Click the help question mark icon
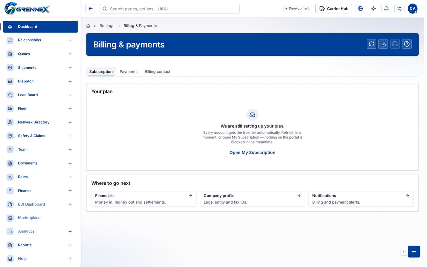Image resolution: width=427 pixels, height=267 pixels. [407, 44]
